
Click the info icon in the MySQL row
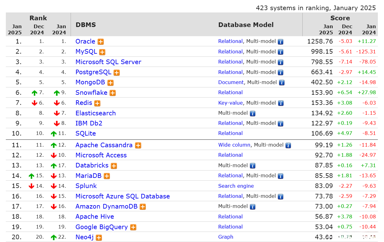pos(281,52)
